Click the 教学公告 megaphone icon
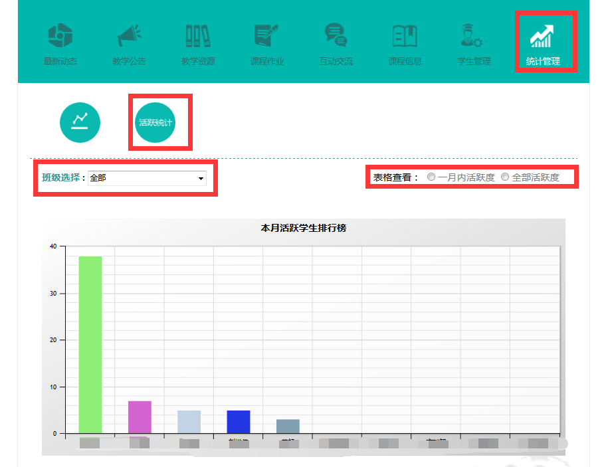 (129, 36)
